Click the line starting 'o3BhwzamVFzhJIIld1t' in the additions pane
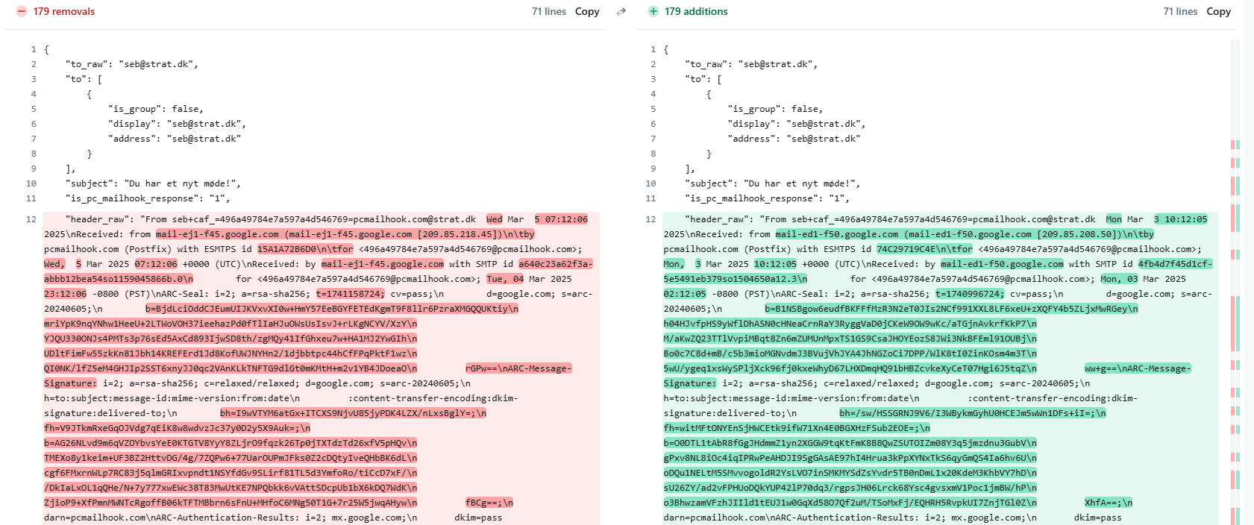Screen dimensions: 1254x525 click(x=850, y=503)
